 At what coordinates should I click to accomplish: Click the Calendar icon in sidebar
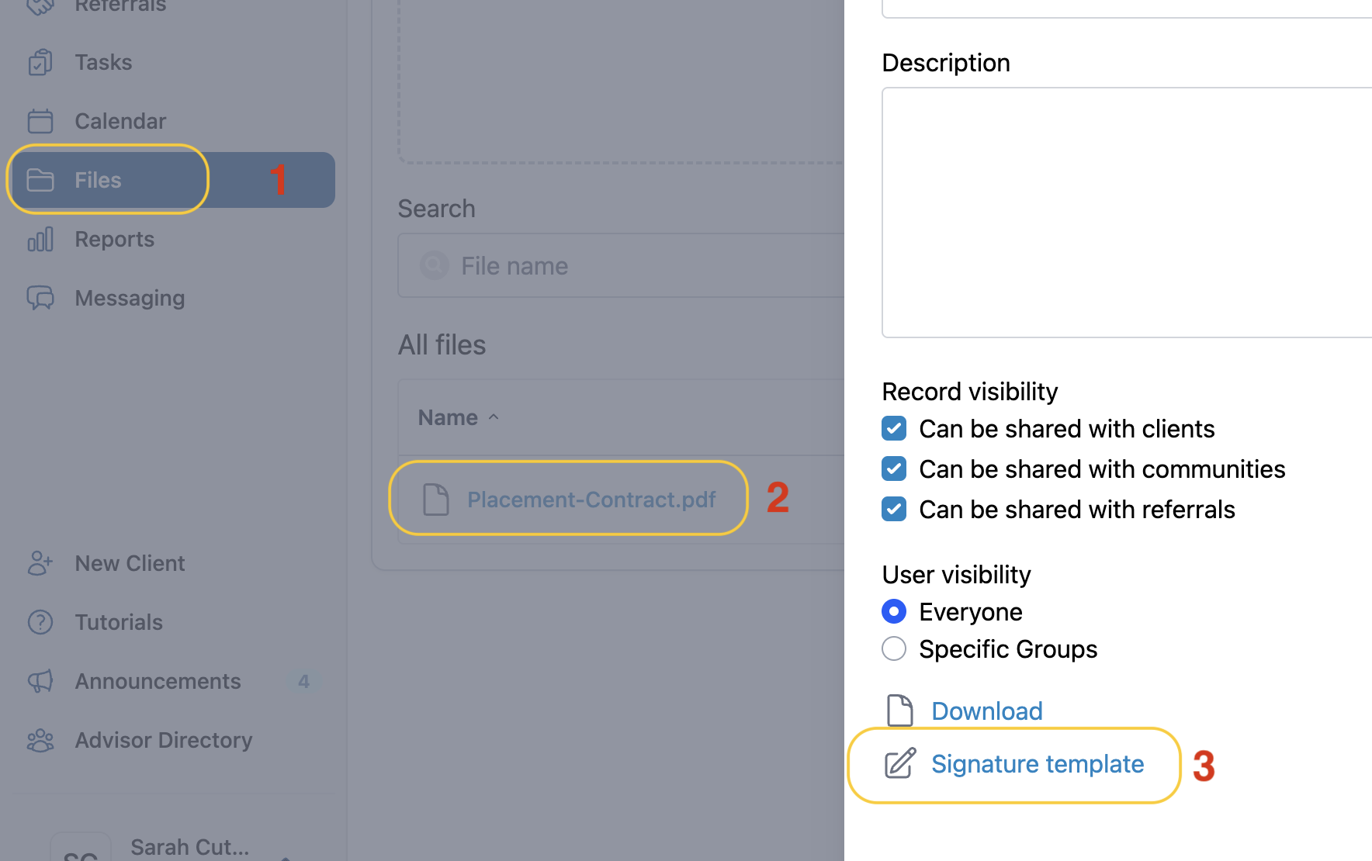(40, 121)
